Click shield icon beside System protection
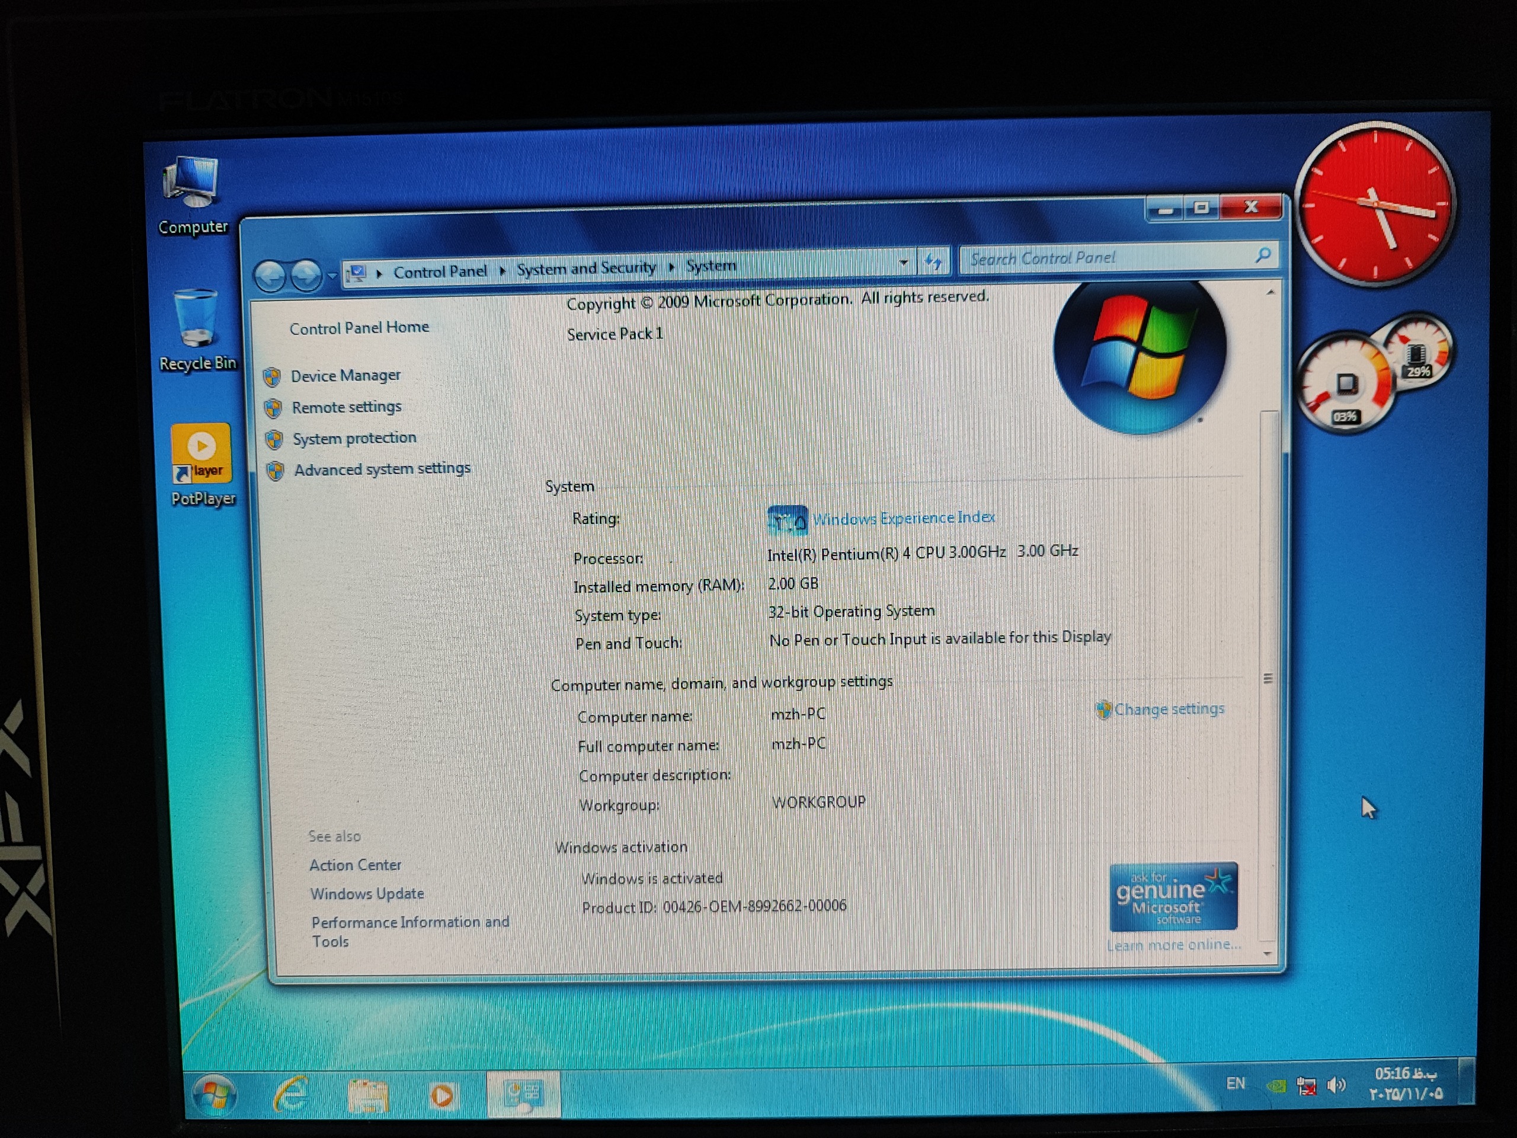This screenshot has width=1517, height=1138. tap(274, 440)
